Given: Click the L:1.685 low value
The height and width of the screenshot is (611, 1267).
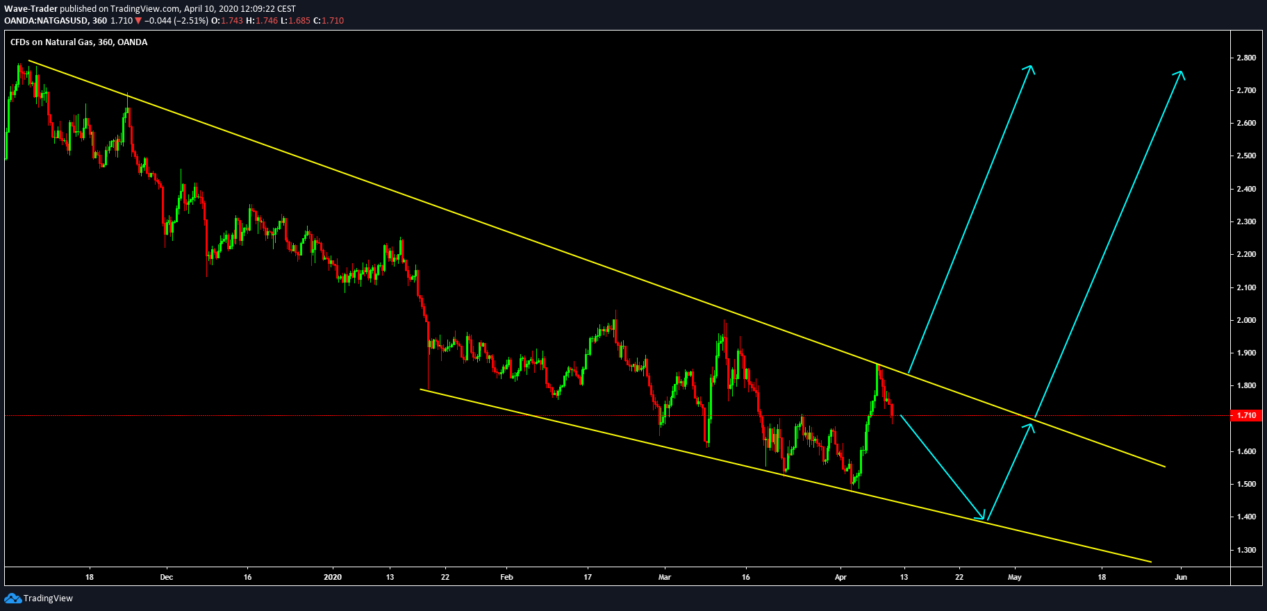Looking at the screenshot, I should [295, 21].
